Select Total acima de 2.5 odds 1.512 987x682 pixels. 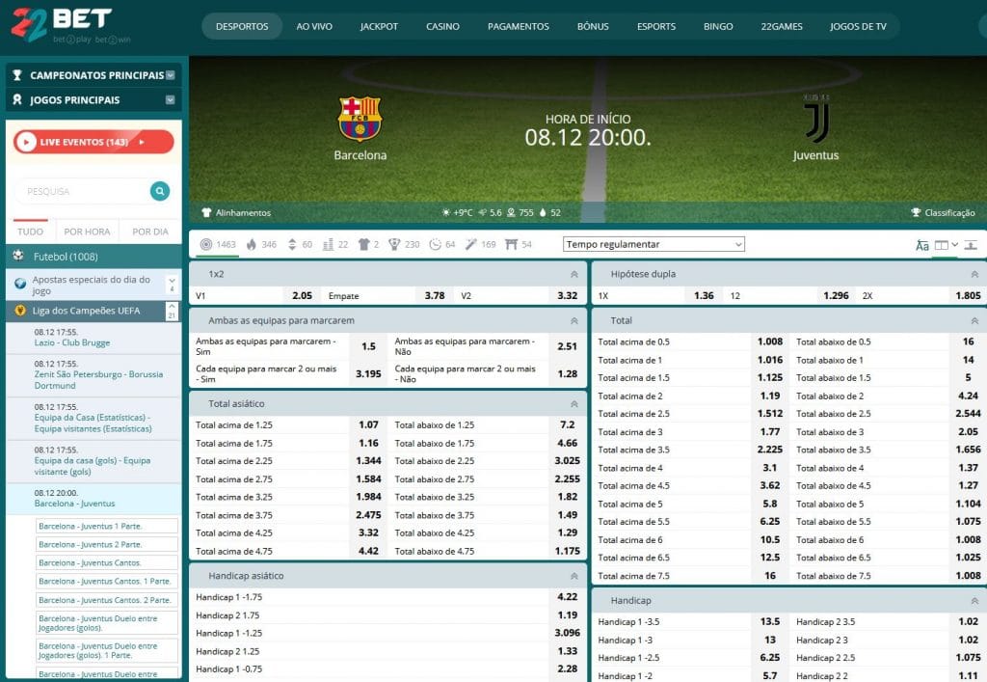click(x=770, y=414)
